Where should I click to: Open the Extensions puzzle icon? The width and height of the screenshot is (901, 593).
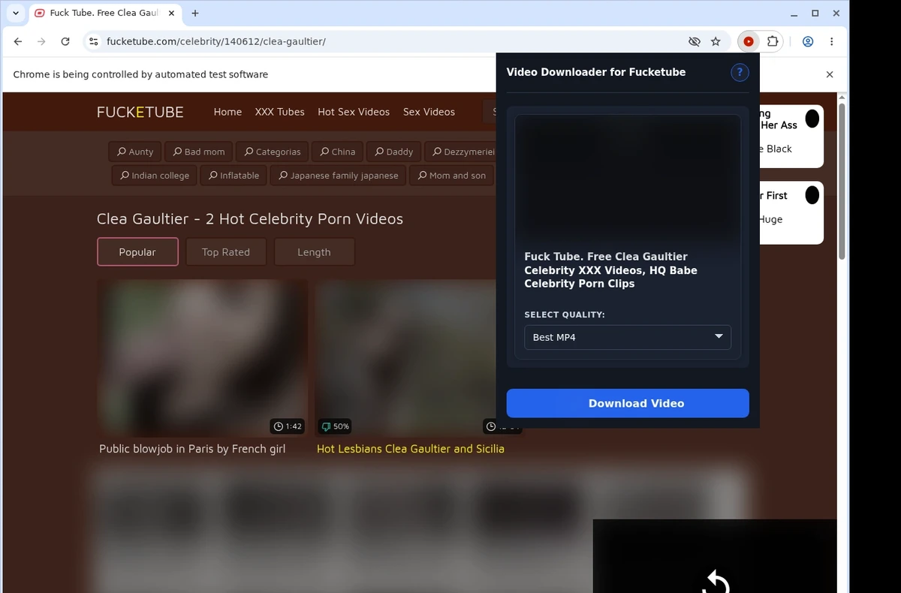pos(772,41)
